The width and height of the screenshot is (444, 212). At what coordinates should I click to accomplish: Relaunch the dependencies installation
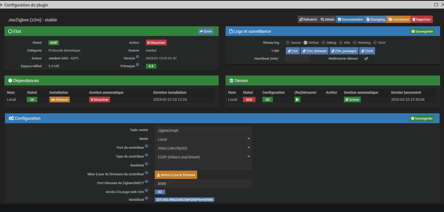[x=60, y=99]
